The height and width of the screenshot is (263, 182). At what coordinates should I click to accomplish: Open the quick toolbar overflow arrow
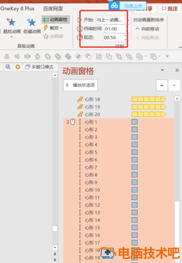[167, 56]
